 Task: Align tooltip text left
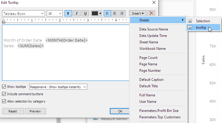(x=107, y=13)
